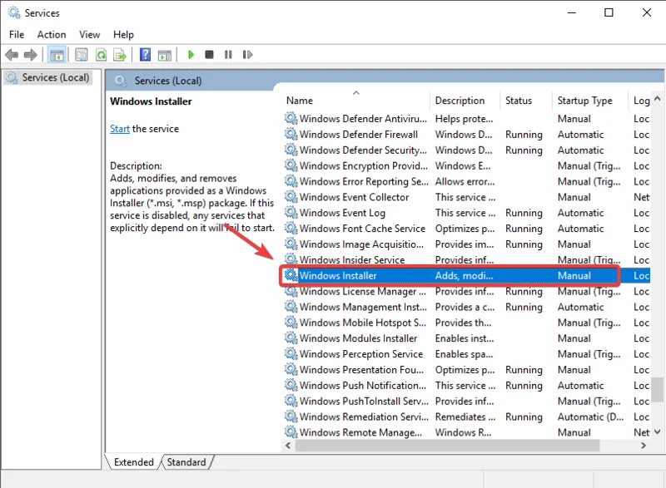Select Windows Remote Management service name
The width and height of the screenshot is (666, 488).
point(360,432)
